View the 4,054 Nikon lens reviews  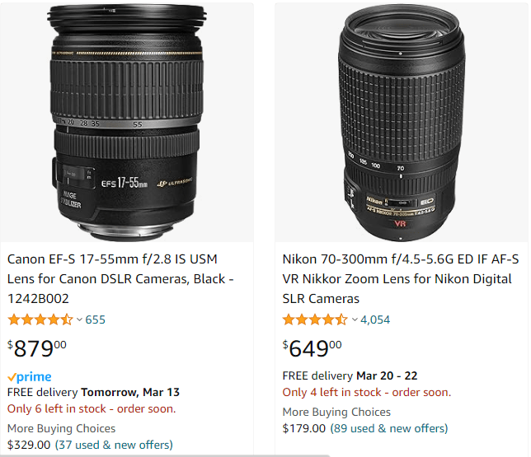click(375, 319)
